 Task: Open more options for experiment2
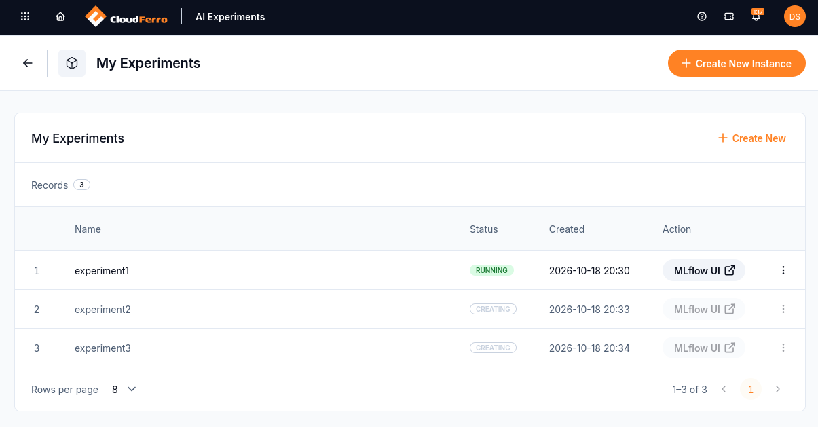[783, 309]
